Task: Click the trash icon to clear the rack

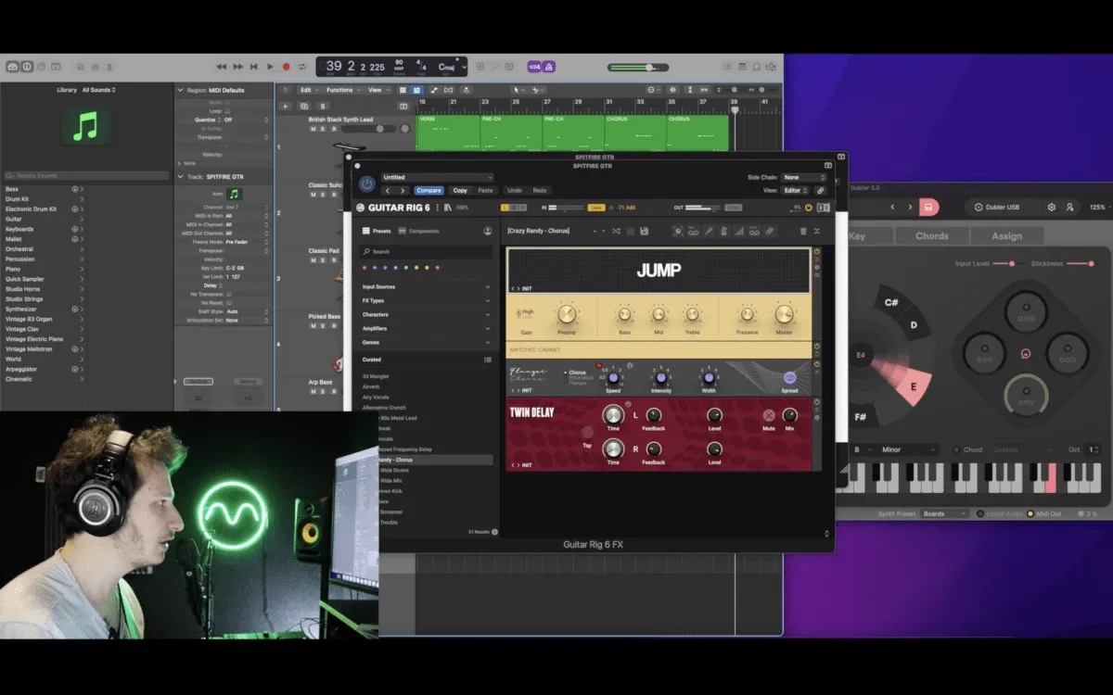Action: tap(803, 231)
